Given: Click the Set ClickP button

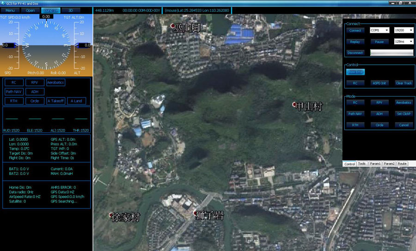Looking at the screenshot, I should [404, 114].
